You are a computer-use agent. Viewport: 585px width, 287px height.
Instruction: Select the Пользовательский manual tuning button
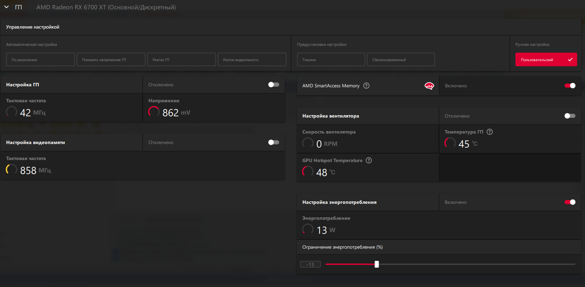pos(546,59)
